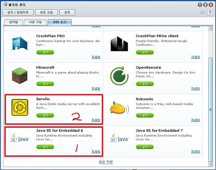Screen dimensions: 216x170
Task: Click the Serviio yellow recycle icon
Action: (x=20, y=107)
